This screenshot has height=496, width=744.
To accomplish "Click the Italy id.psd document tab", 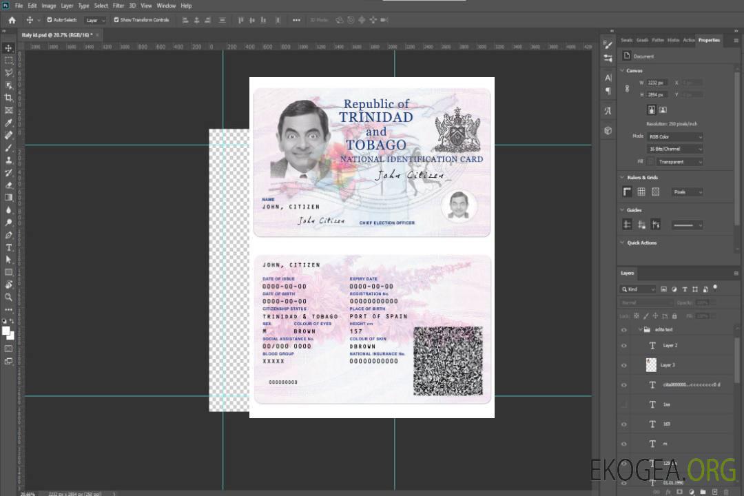I will pyautogui.click(x=56, y=34).
